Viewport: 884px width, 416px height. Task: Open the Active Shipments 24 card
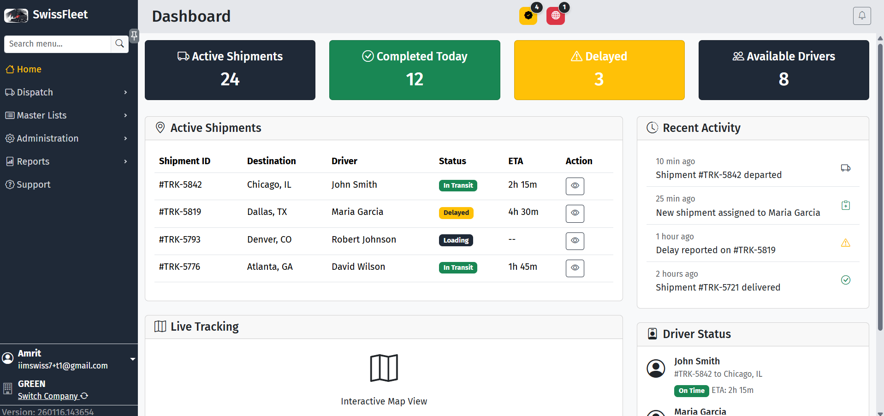[x=230, y=70]
